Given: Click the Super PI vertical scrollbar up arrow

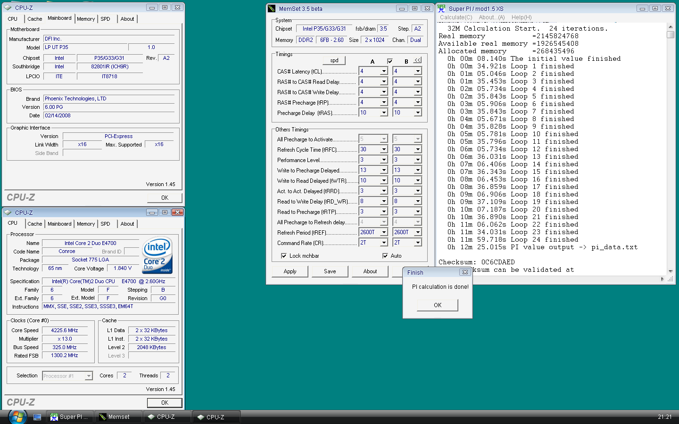Looking at the screenshot, I should (671, 27).
